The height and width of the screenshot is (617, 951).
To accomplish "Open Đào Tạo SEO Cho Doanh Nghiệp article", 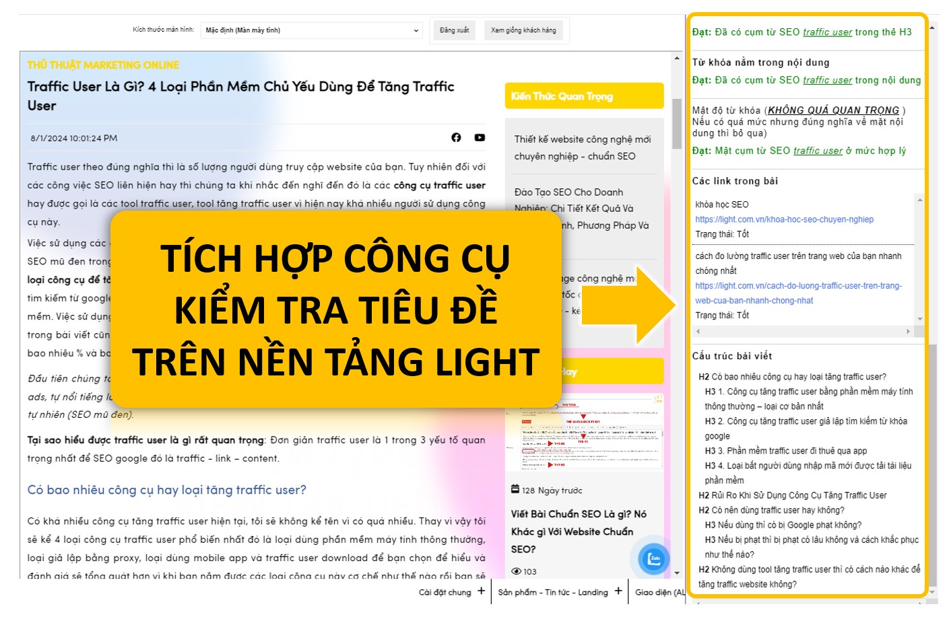I will [x=581, y=209].
